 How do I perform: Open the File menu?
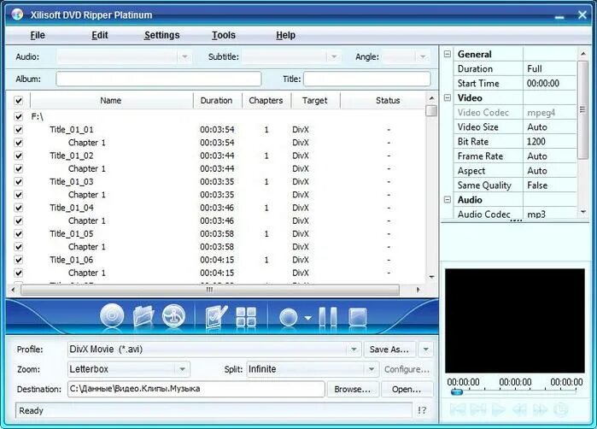38,35
